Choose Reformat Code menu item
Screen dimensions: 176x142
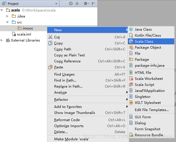click(88, 120)
